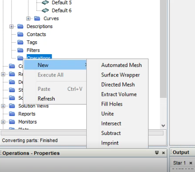The image size is (195, 172).
Task: Expand the Curves node
Action: pyautogui.click(x=28, y=19)
